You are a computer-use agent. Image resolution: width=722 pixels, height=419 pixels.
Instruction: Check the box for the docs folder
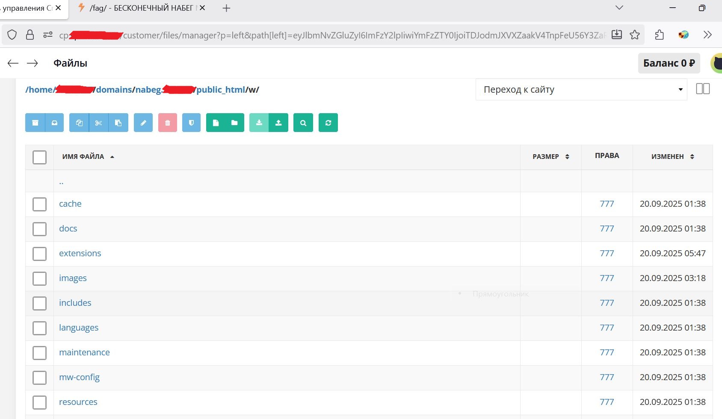click(39, 229)
